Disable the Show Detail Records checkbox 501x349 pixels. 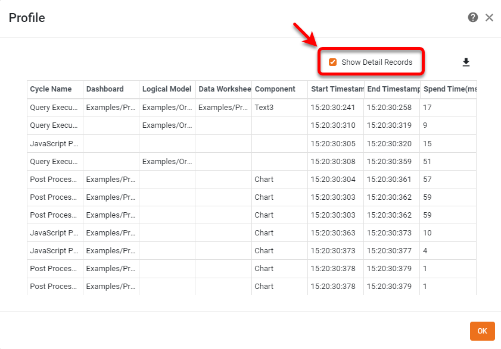(x=332, y=62)
